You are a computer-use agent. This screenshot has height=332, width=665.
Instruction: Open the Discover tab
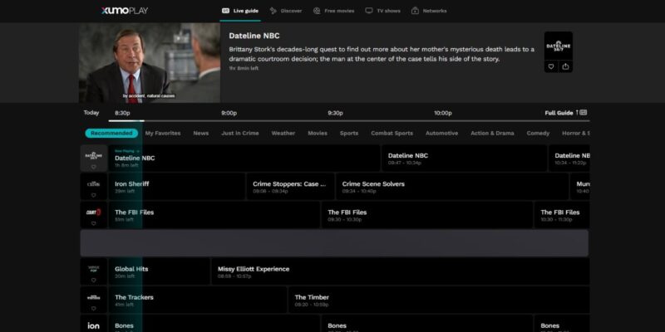tap(286, 11)
